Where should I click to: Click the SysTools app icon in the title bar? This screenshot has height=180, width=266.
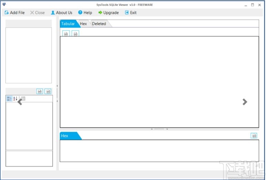(4, 4)
